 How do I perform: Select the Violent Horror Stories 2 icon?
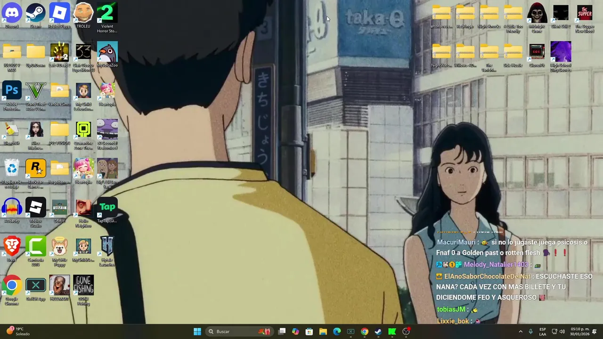point(107,18)
